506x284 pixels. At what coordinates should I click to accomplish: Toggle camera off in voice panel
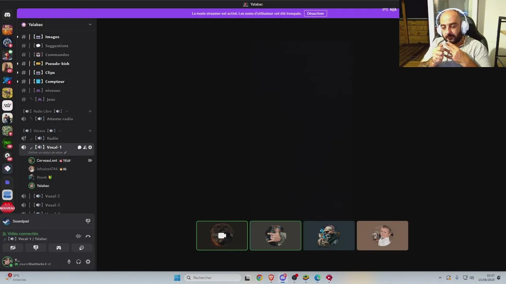(x=13, y=248)
